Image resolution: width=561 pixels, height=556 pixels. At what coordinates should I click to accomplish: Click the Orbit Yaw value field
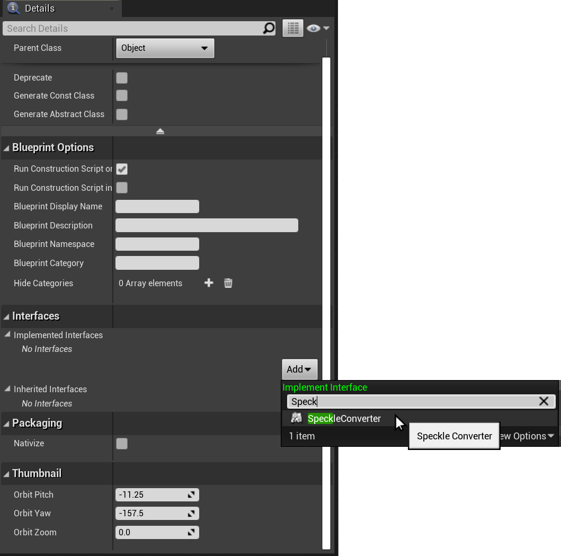(x=157, y=514)
